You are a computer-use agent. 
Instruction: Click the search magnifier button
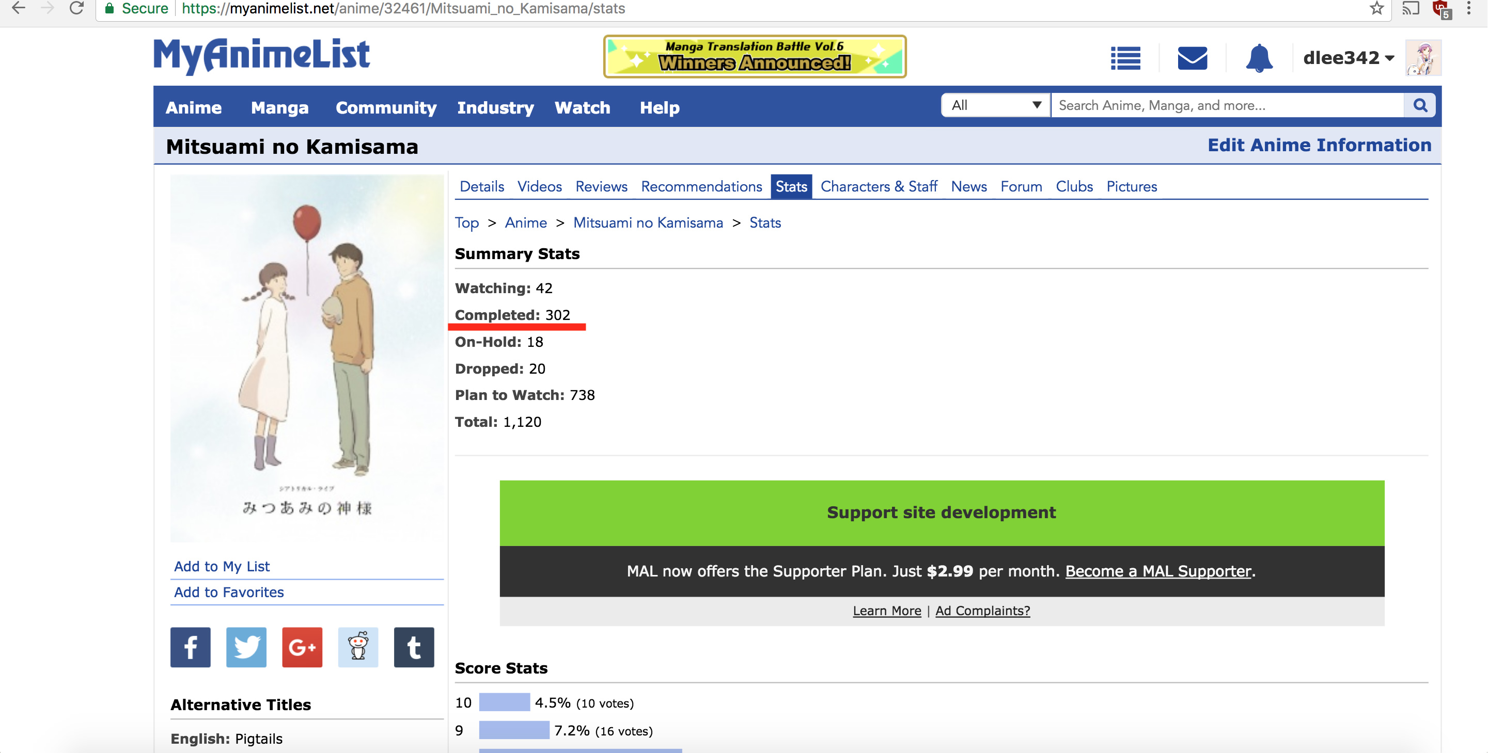pos(1420,106)
